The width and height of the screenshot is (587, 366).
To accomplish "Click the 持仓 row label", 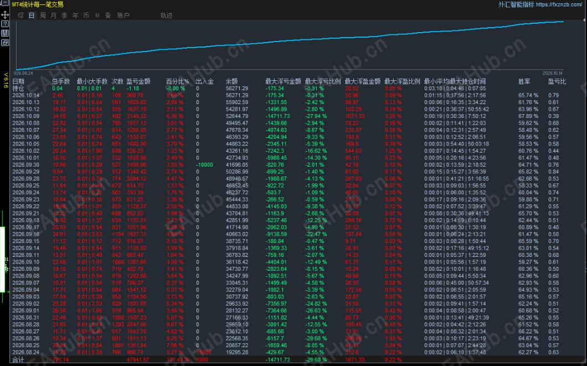I will [x=18, y=89].
